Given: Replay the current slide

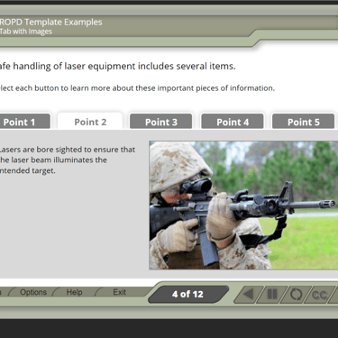Looking at the screenshot, I should (296, 294).
